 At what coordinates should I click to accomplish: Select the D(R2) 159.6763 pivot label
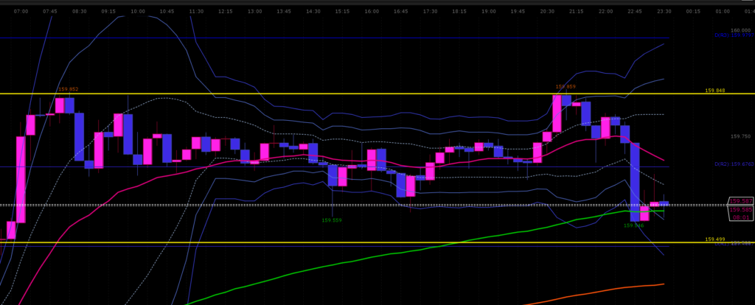[734, 164]
